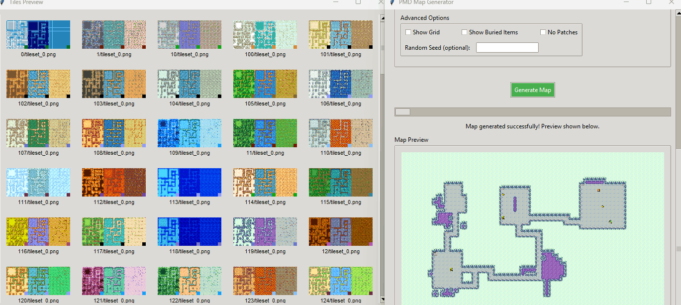
Task: Select the 103/tileset_0.png thumbnail
Action: click(114, 84)
